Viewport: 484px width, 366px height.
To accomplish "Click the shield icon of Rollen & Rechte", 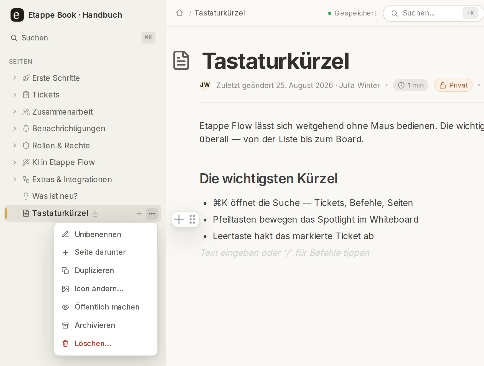I will [x=26, y=146].
